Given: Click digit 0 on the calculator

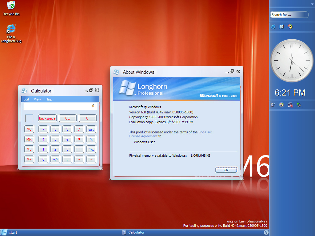Looking at the screenshot, I should (43, 159).
